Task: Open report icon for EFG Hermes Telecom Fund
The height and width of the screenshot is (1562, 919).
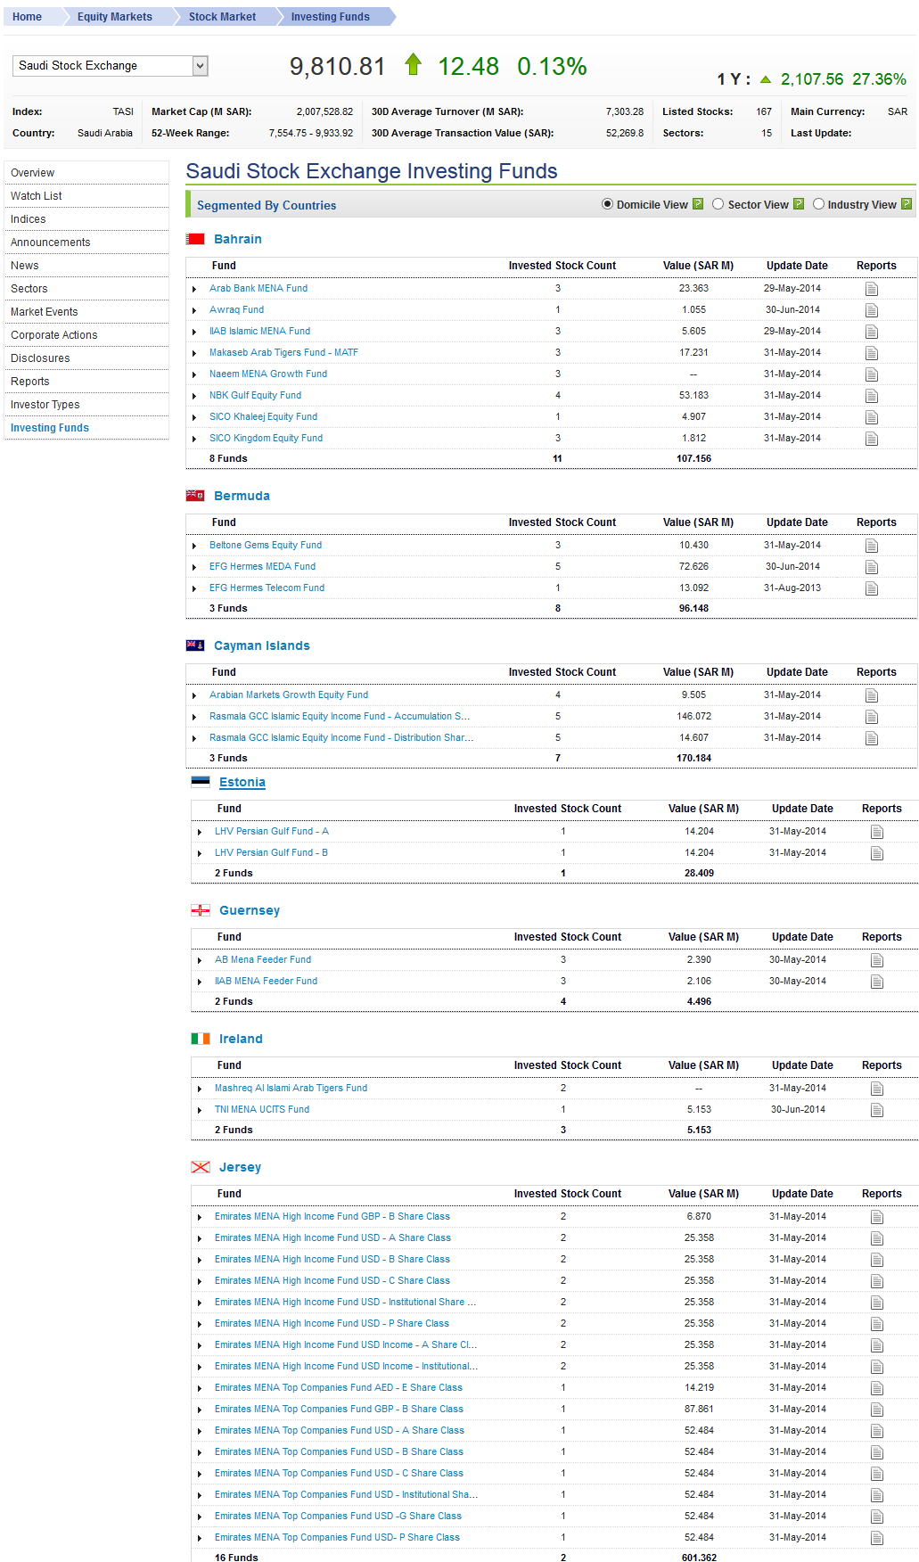Action: pos(872,588)
